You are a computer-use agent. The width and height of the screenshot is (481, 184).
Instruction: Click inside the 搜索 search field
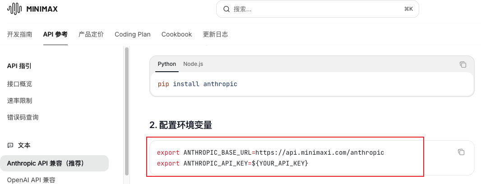tap(318, 9)
